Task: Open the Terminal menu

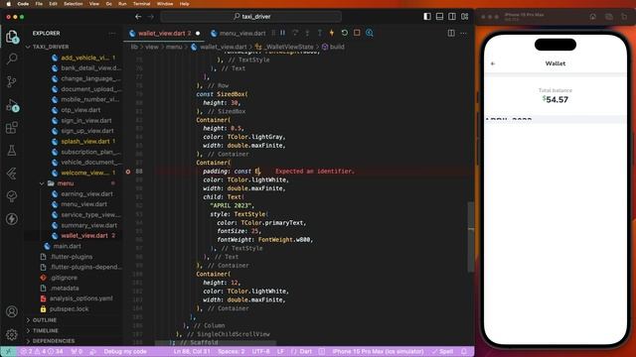Action: [x=141, y=4]
